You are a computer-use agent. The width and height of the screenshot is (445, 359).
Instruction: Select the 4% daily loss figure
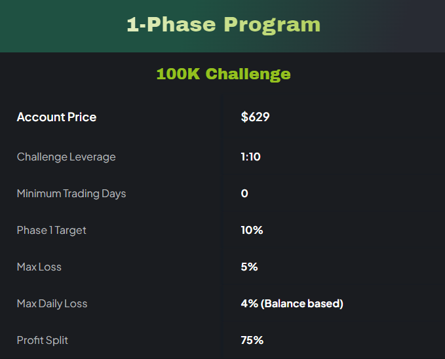tap(249, 304)
